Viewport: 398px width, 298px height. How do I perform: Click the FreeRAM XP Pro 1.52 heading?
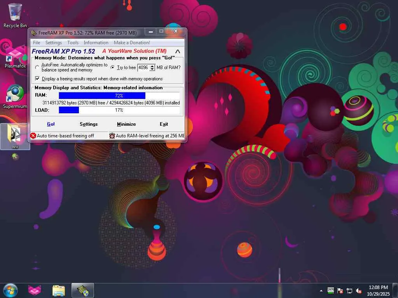point(63,51)
